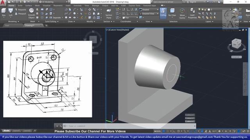250x140 pixels.
Task: Click the viewport Custom View Shaded label
Action: (118, 30)
